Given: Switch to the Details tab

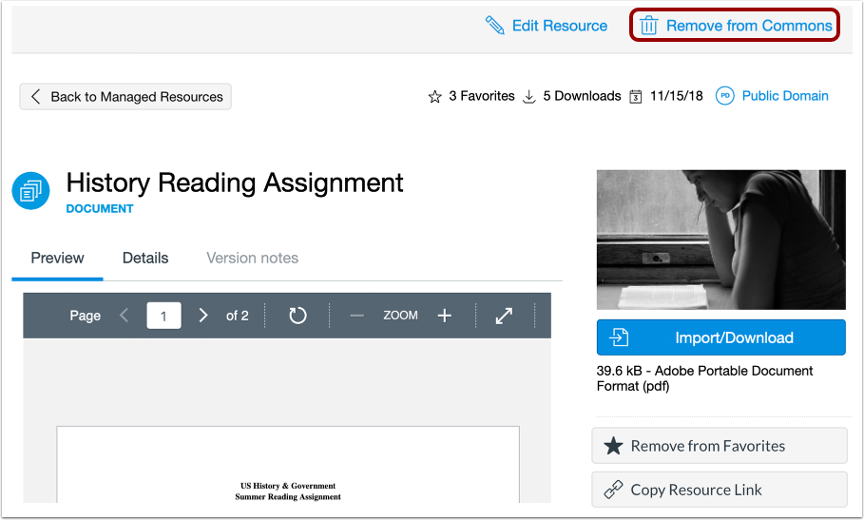Looking at the screenshot, I should click(145, 258).
